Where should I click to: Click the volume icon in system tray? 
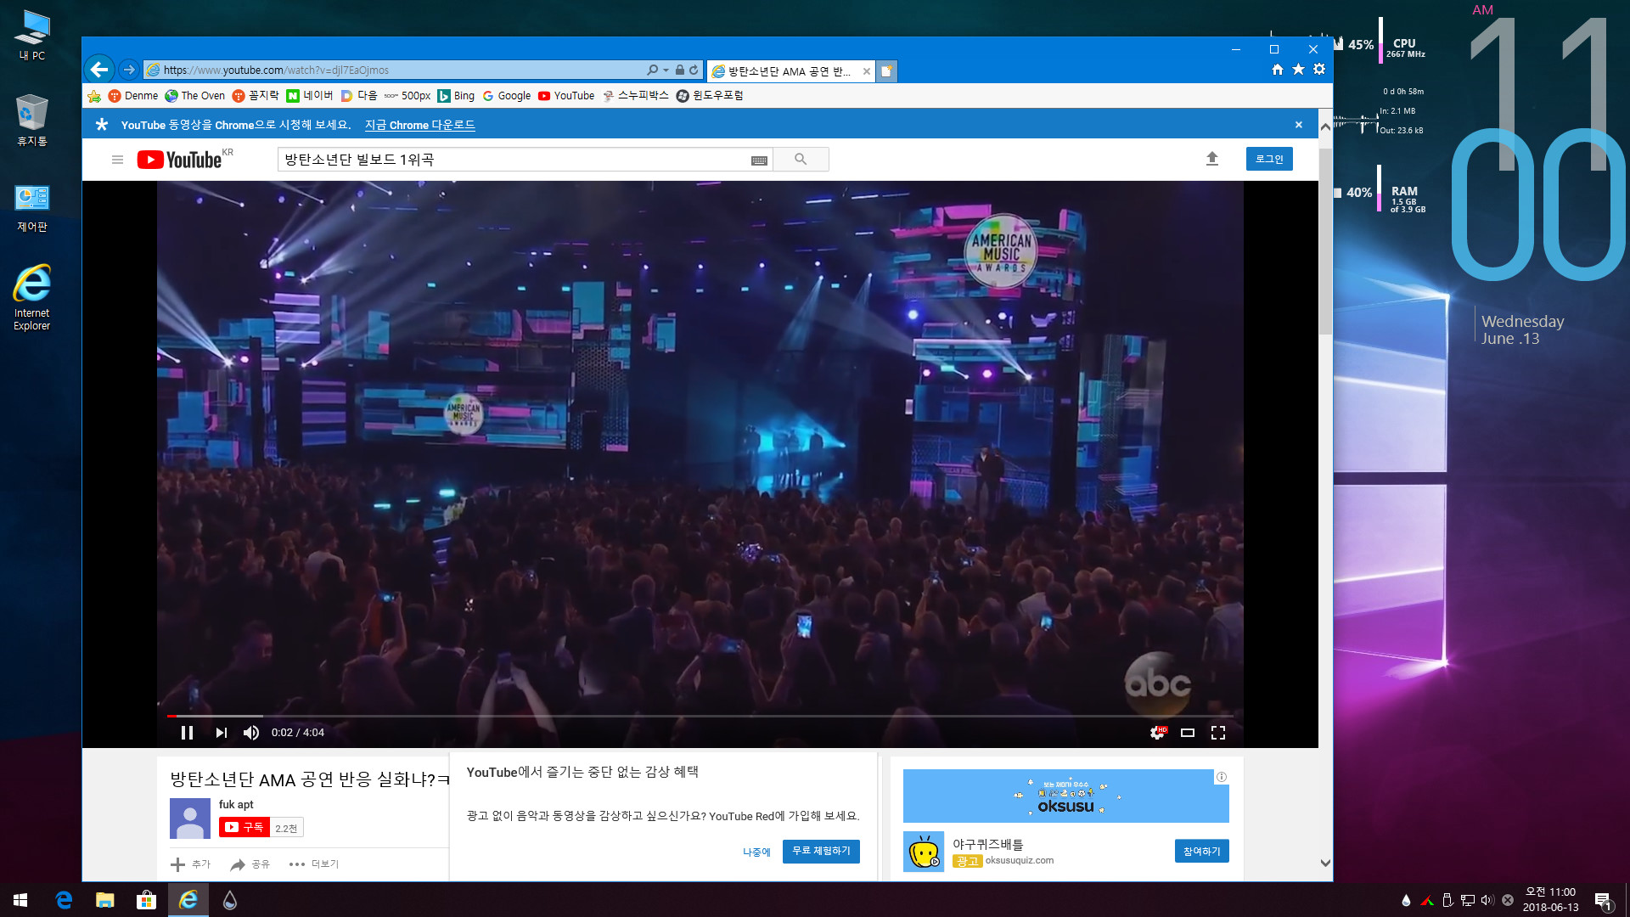[x=1487, y=900]
